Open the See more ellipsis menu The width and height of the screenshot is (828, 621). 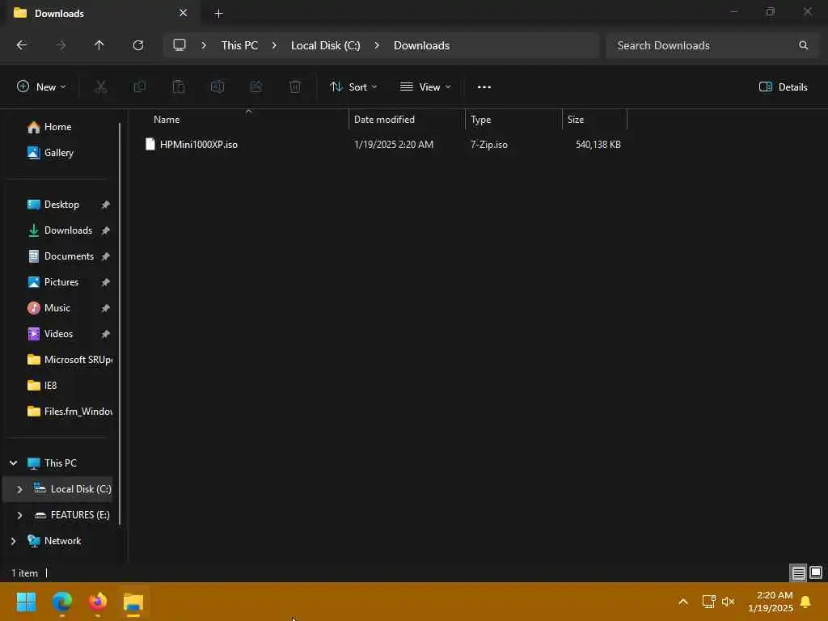(x=484, y=87)
